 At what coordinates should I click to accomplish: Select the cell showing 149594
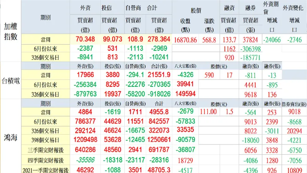tap(185, 93)
